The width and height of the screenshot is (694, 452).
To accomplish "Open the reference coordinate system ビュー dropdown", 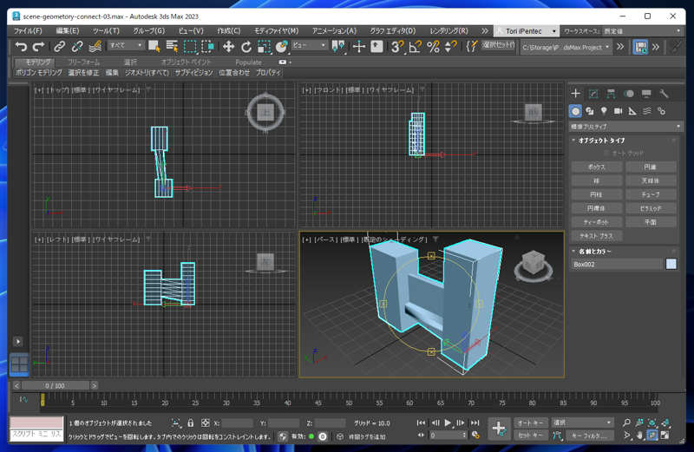I will pos(310,45).
